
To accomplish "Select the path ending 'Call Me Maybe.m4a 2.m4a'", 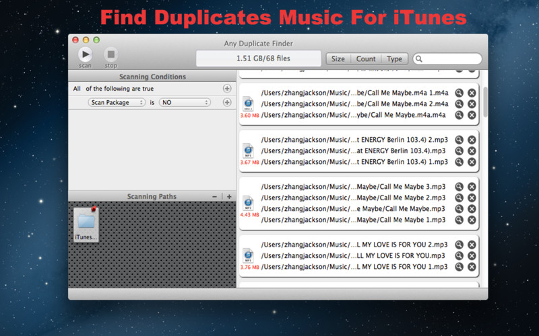I will tap(355, 104).
